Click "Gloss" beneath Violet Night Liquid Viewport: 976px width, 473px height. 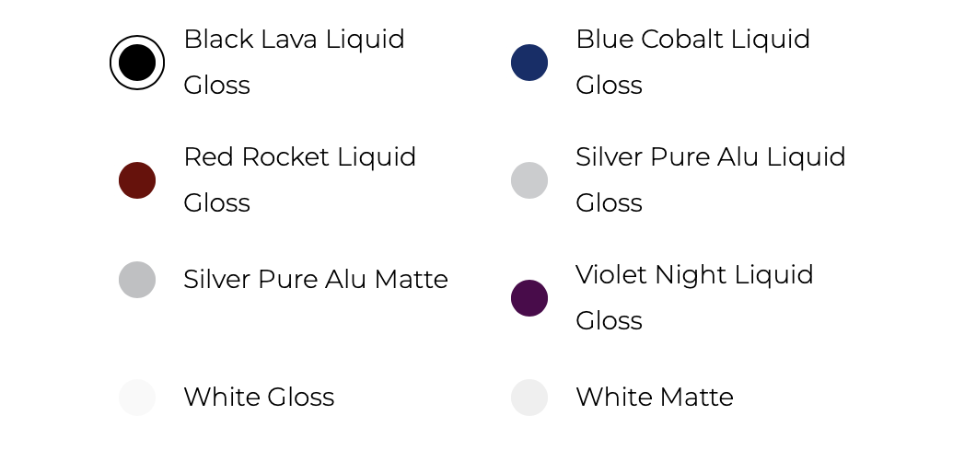pos(609,321)
